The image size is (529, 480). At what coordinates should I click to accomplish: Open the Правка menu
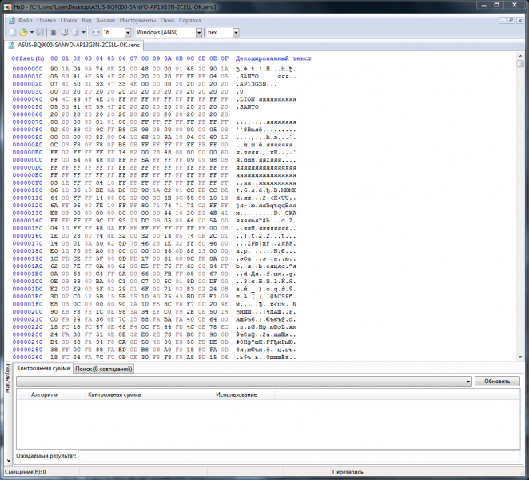point(46,20)
